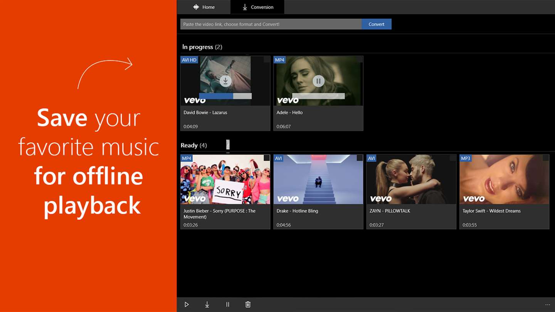555x312 pixels.
Task: Click the 'Justin Bieber - Sorry (PURPOSE : The Movement)' title
Action: coord(219,214)
